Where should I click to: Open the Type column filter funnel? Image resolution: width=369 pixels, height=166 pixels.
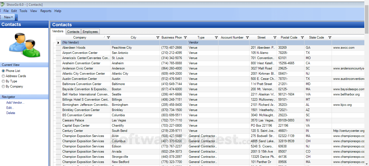[x=216, y=37]
